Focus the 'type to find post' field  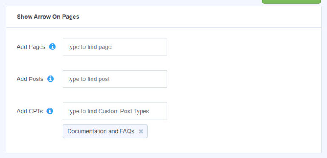tap(115, 79)
